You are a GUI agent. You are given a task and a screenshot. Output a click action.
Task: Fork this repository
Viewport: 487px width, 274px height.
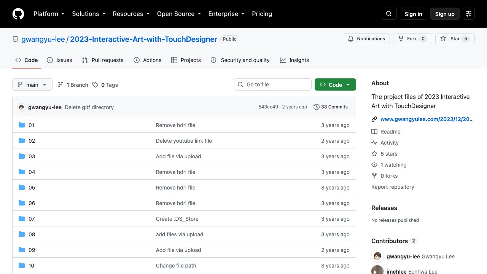(x=412, y=39)
